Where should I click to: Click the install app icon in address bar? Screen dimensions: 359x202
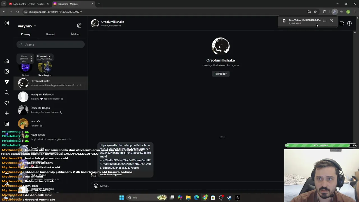(x=309, y=12)
